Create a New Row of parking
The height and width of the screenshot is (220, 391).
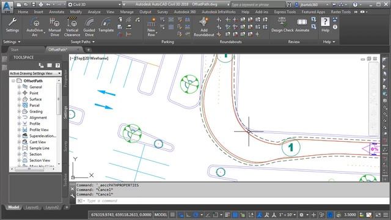(152, 27)
